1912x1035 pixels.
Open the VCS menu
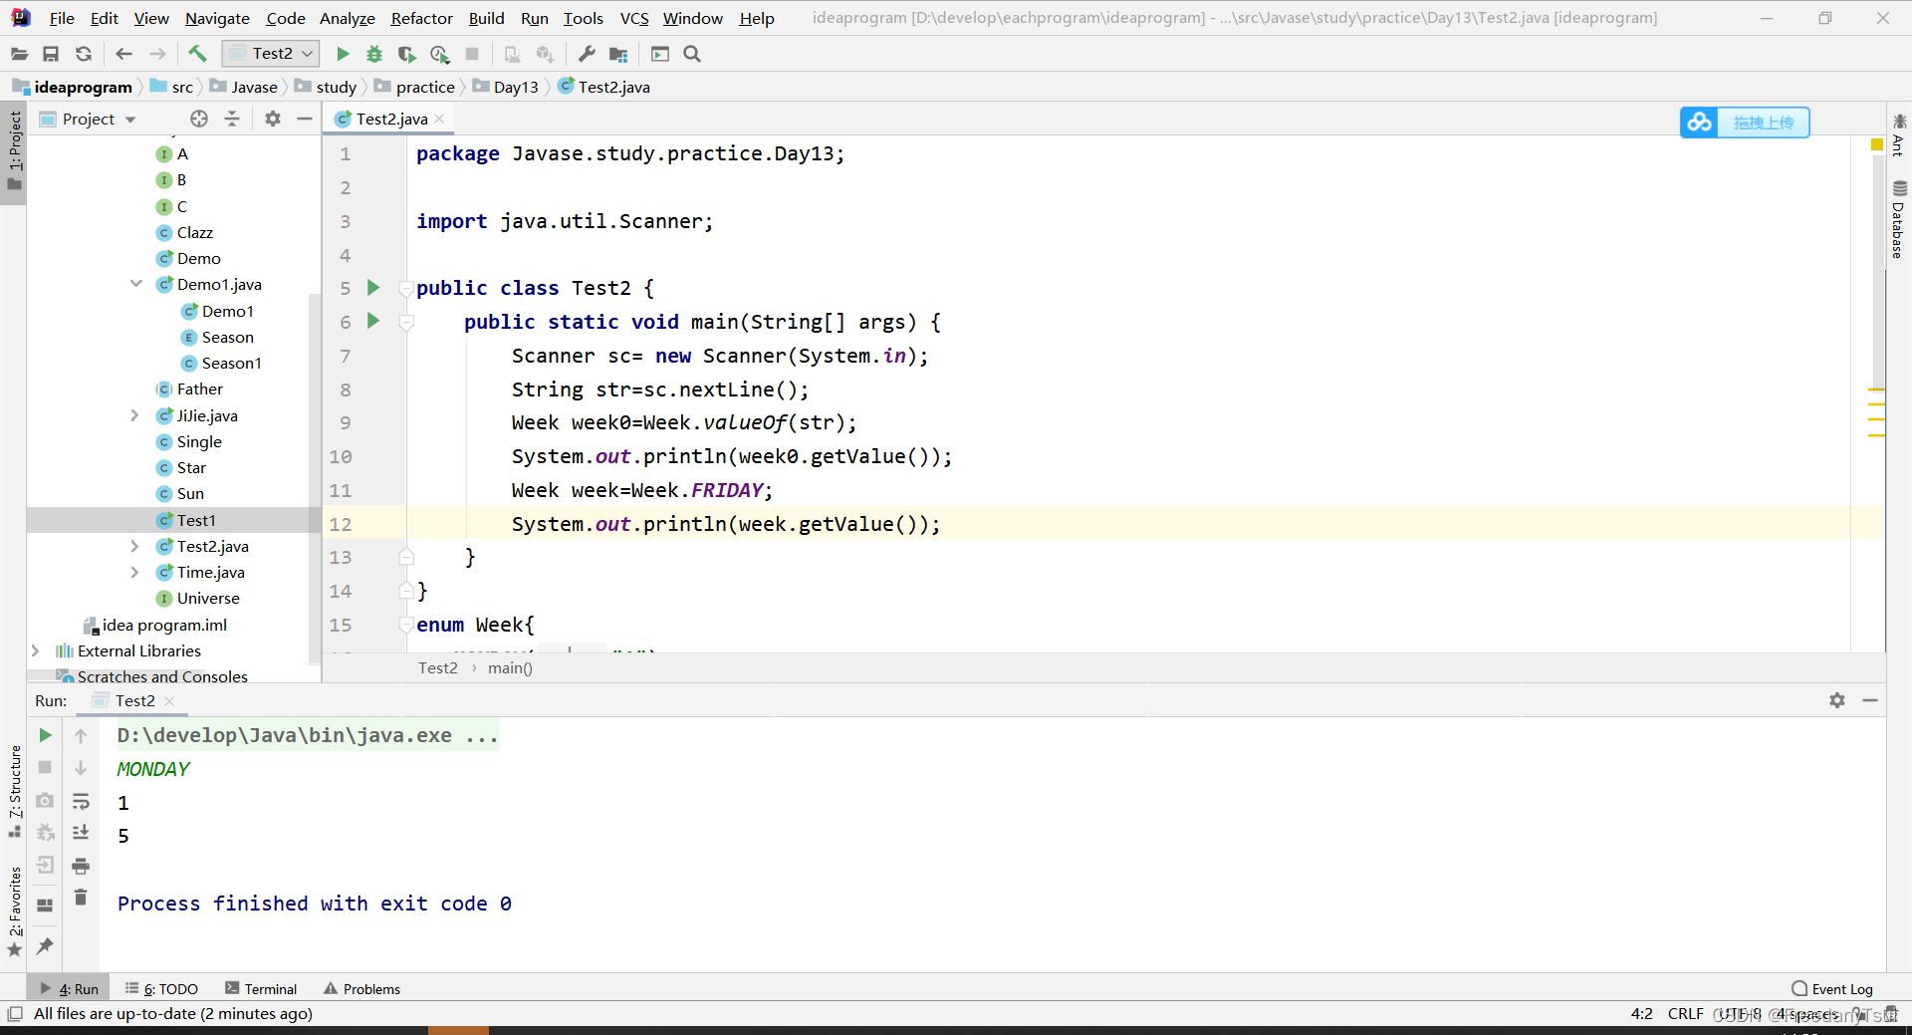coord(634,18)
